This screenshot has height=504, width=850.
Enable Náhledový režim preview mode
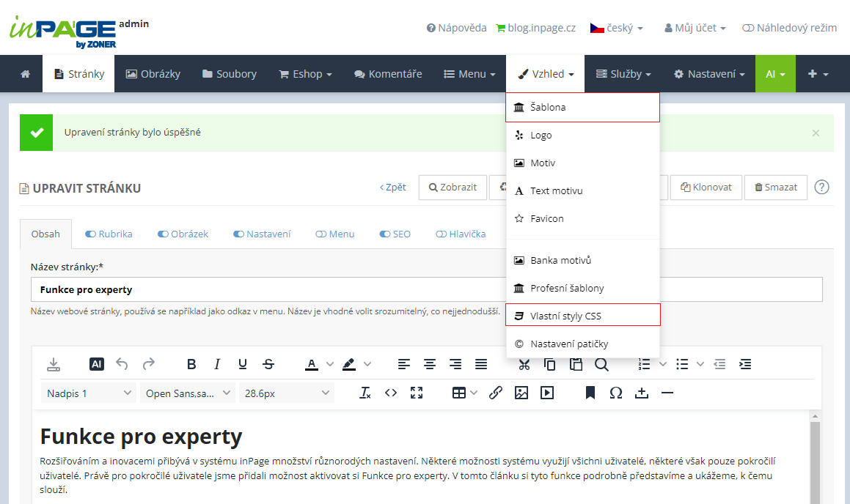point(789,28)
